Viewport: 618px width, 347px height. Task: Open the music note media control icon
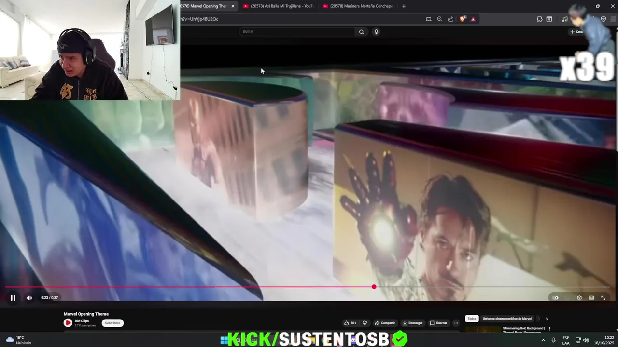pyautogui.click(x=564, y=19)
